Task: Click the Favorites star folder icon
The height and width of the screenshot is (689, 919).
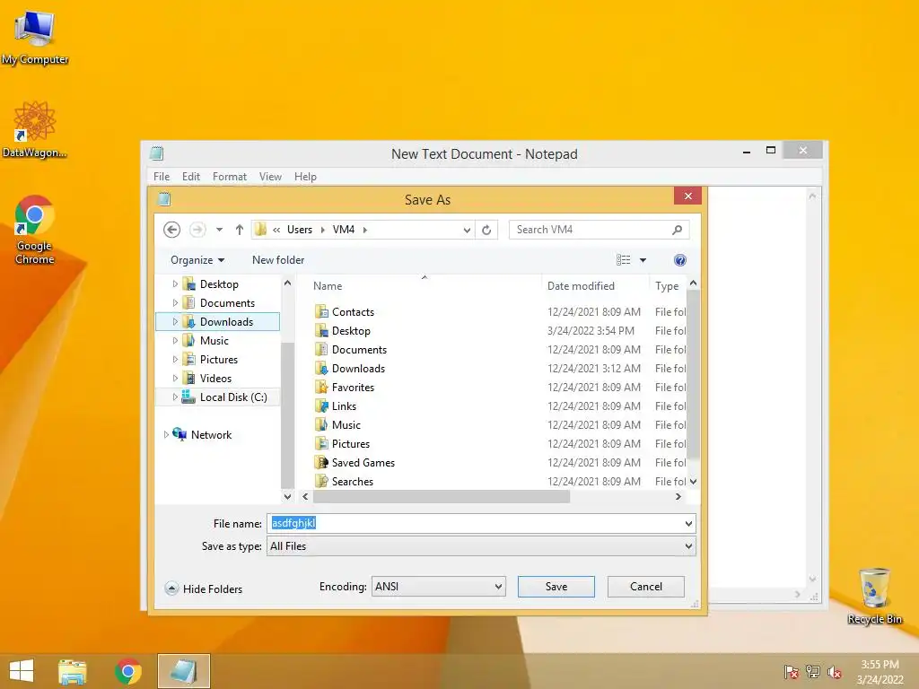Action: click(x=321, y=388)
